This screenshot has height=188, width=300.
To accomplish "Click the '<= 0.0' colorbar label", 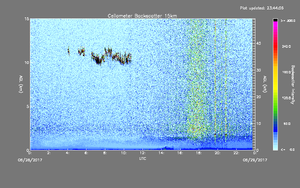I will 288,150.
